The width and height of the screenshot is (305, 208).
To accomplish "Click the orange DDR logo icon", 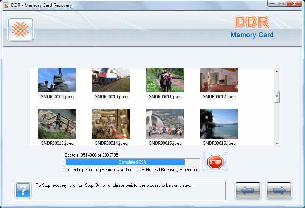I will tap(20, 29).
